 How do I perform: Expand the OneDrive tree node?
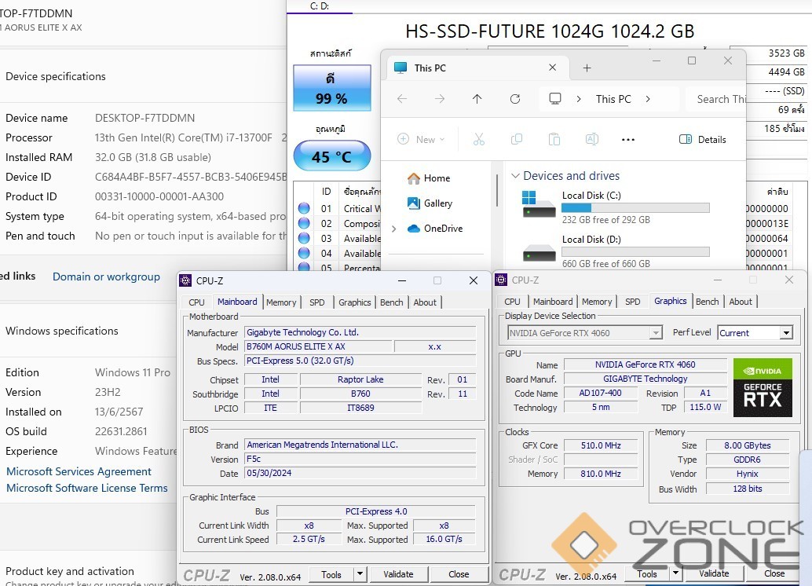pos(394,229)
